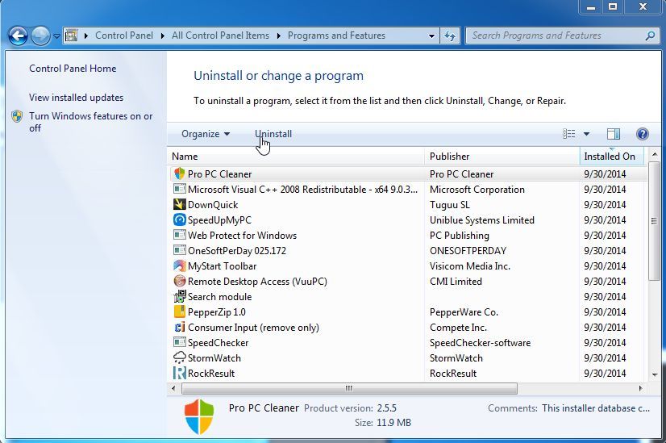Click the Tuguu SL publisher cell
The height and width of the screenshot is (443, 666).
click(x=450, y=204)
